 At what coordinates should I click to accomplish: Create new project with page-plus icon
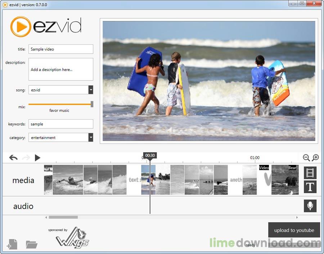click(x=12, y=244)
